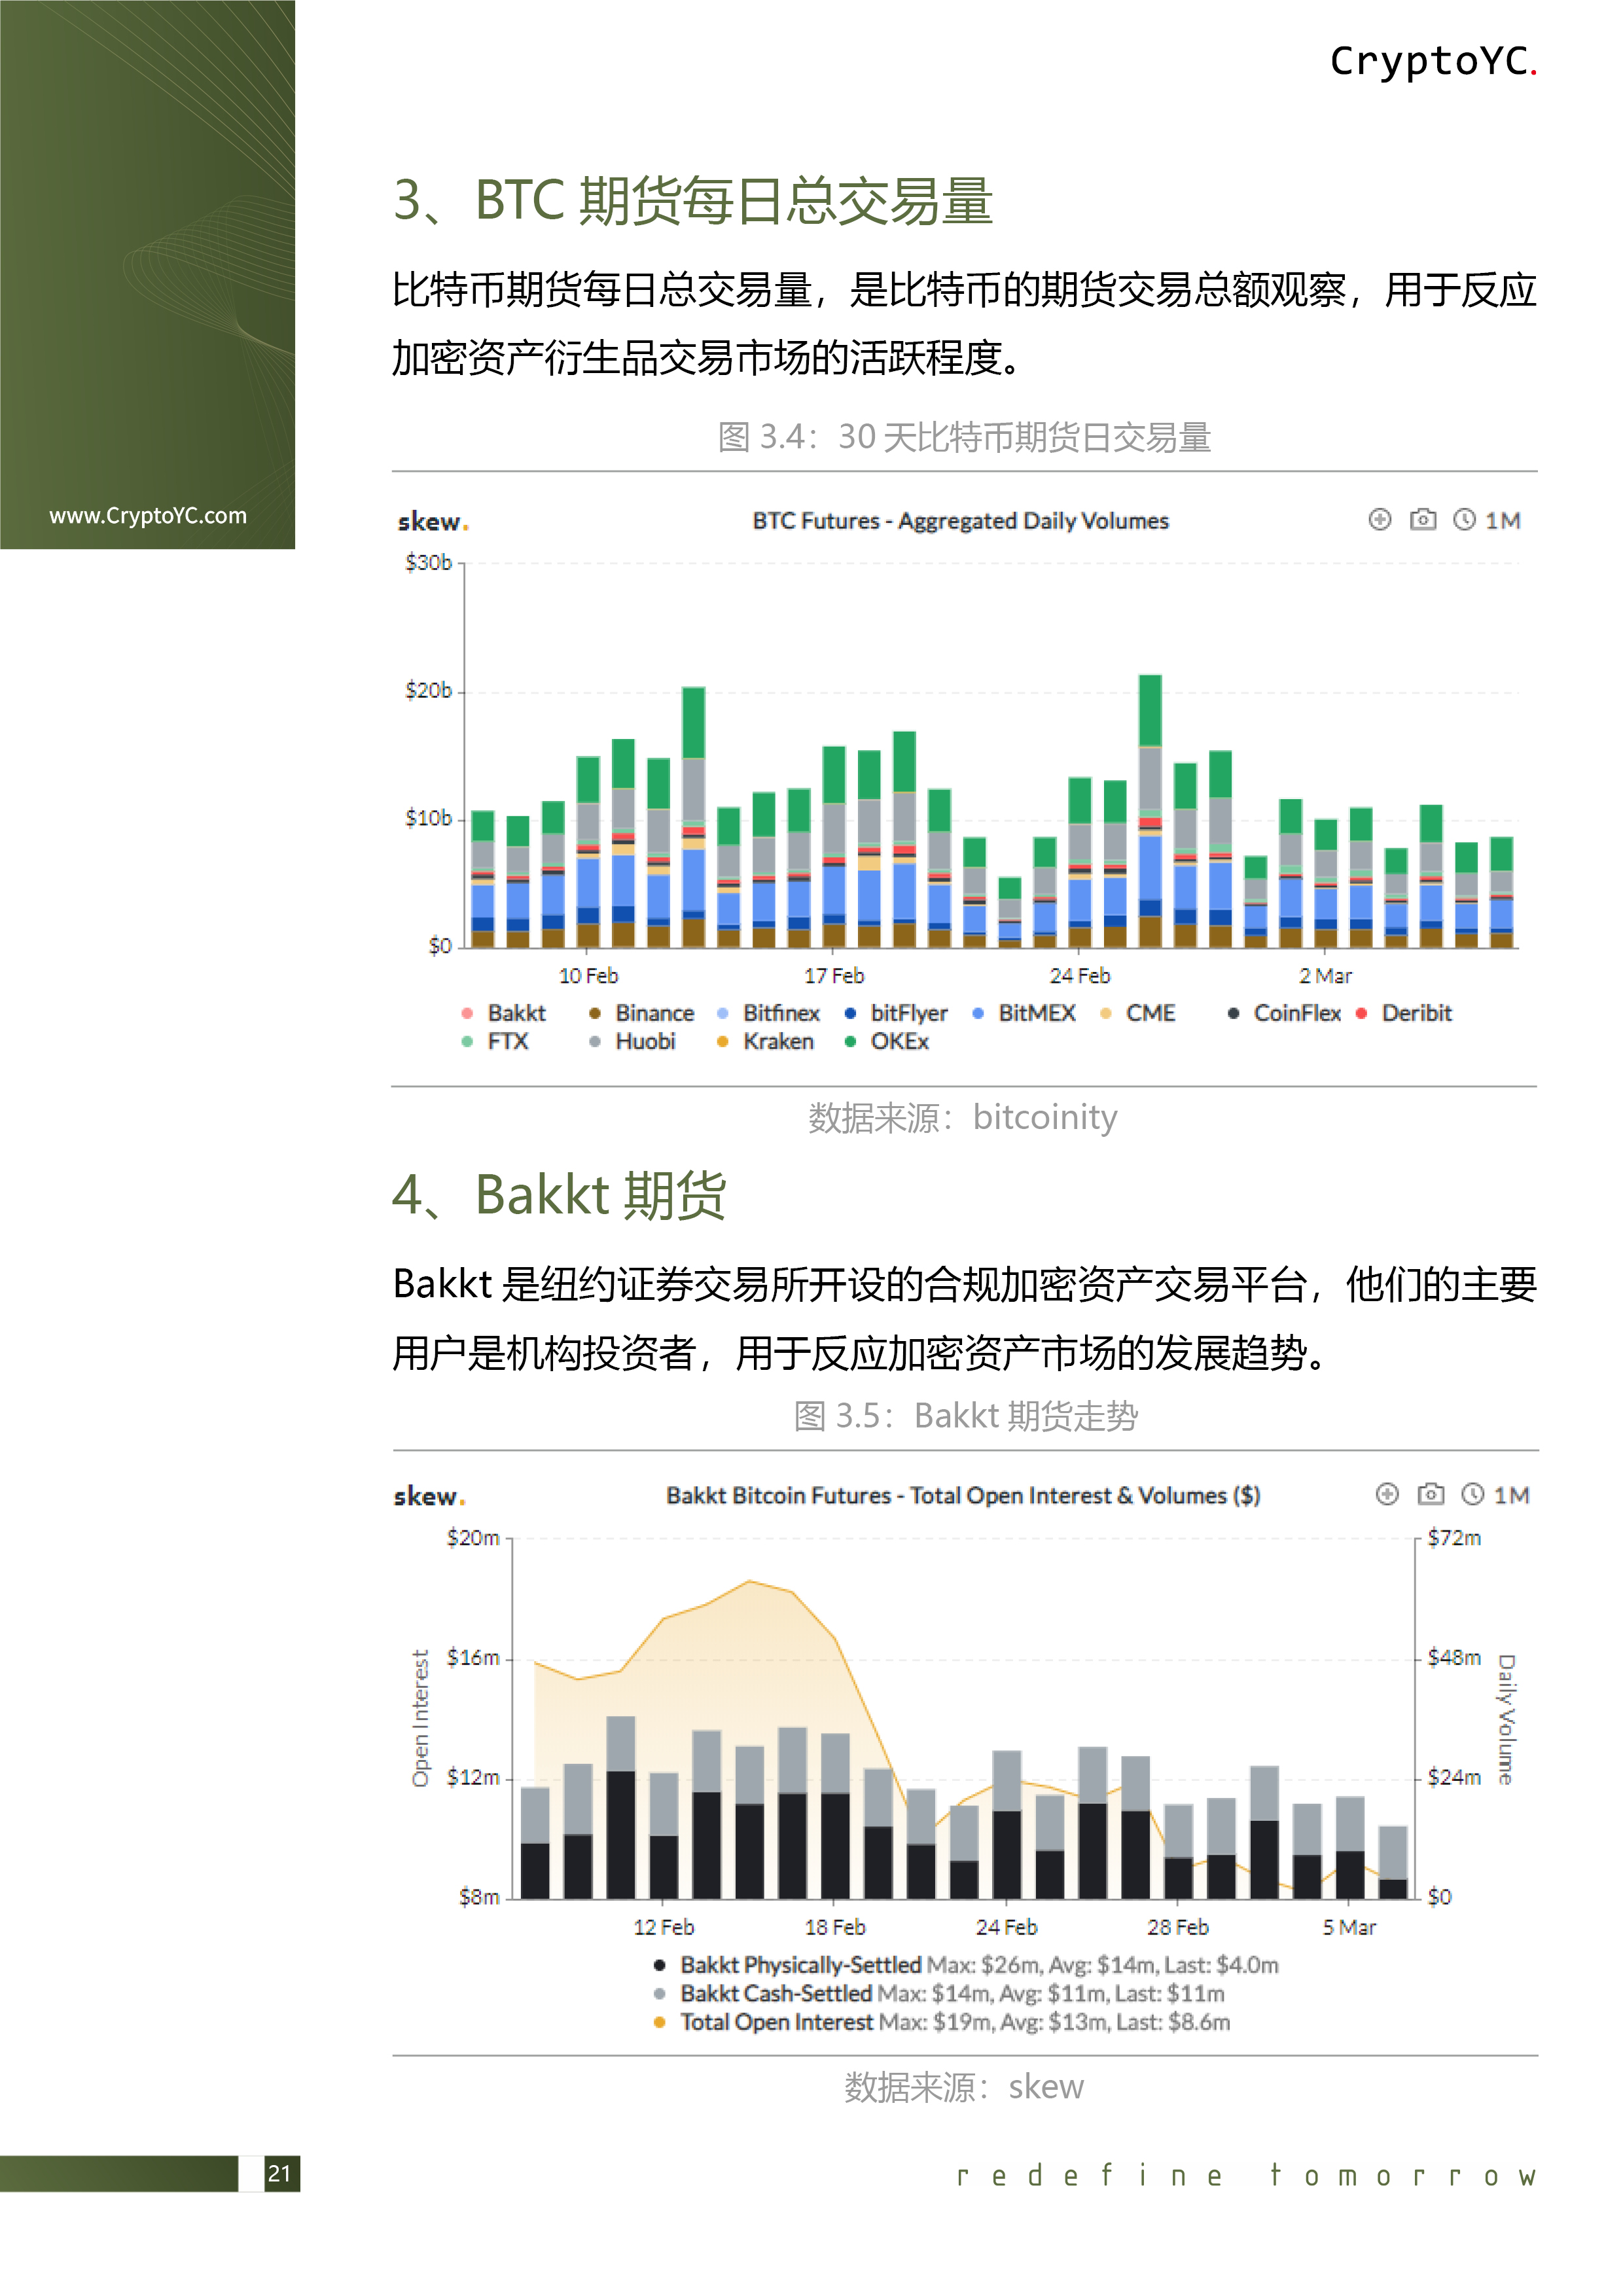
Task: Click Bakkt Bitcoin Futures chart title
Action: point(963,1495)
